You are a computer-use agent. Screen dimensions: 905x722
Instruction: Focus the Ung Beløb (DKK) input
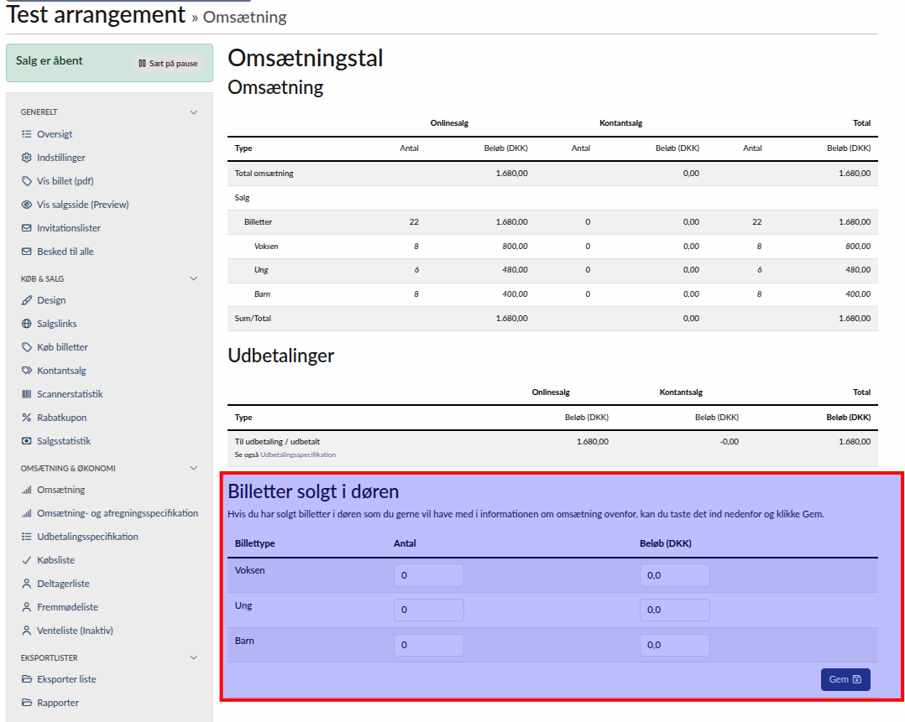(675, 610)
